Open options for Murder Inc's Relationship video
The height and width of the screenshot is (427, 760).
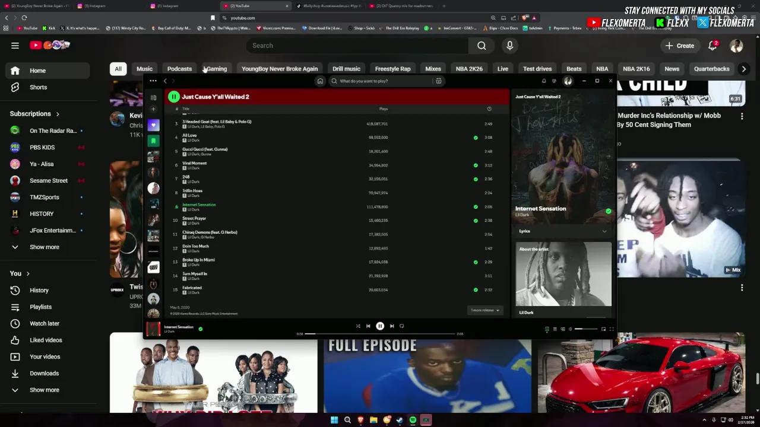(742, 117)
